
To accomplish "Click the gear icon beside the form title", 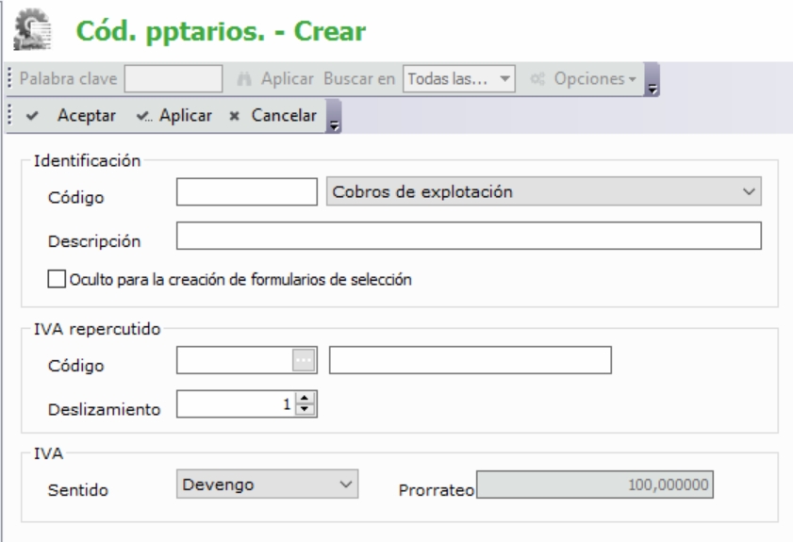I will 34,30.
